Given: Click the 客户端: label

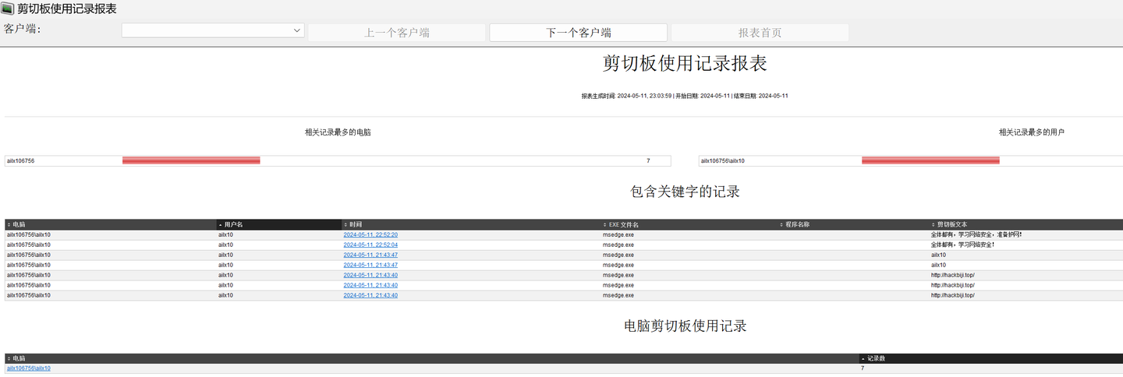Looking at the screenshot, I should coord(23,29).
